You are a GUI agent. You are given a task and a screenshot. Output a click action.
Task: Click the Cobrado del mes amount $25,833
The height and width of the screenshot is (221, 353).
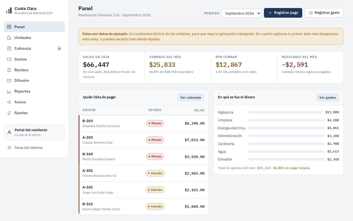click(x=162, y=65)
